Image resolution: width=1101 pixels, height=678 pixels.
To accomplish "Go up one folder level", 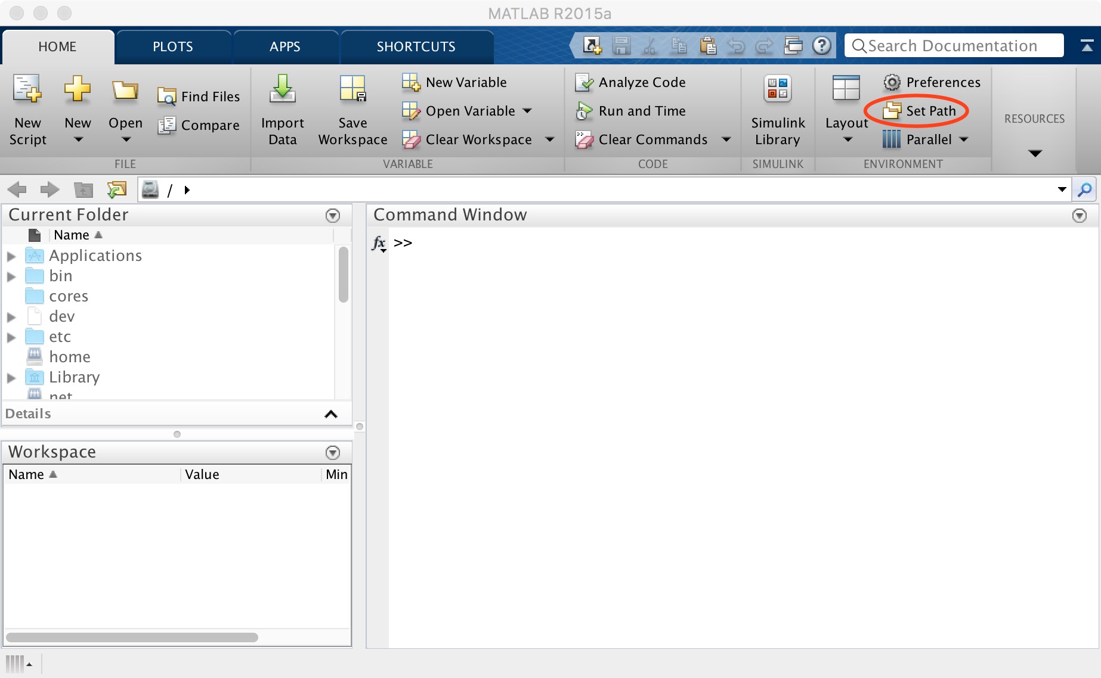I will coord(83,190).
